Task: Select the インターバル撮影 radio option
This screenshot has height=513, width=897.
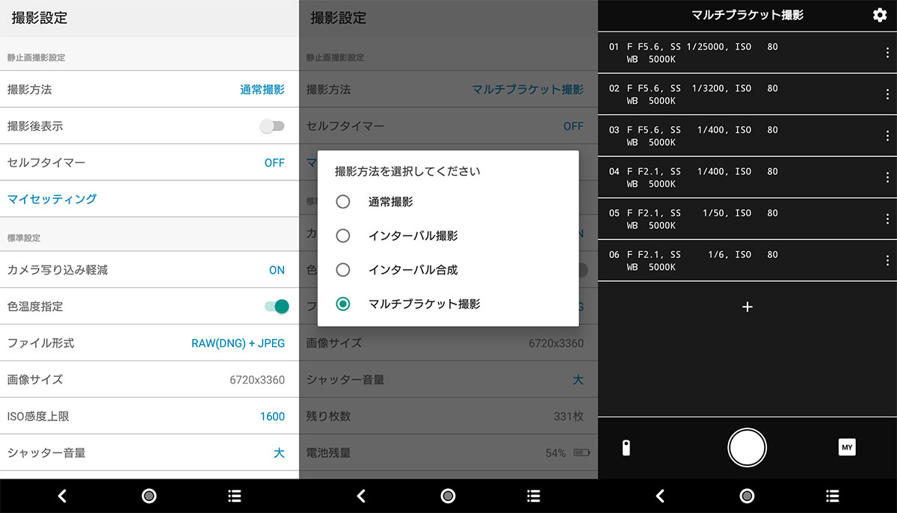Action: (343, 236)
